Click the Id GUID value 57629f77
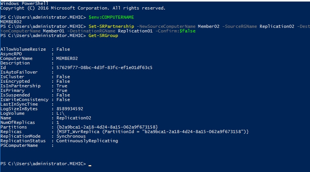 coord(104,68)
